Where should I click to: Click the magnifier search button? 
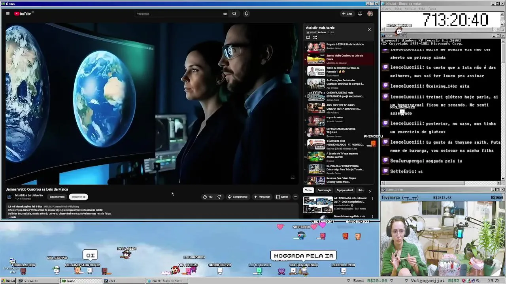(234, 13)
